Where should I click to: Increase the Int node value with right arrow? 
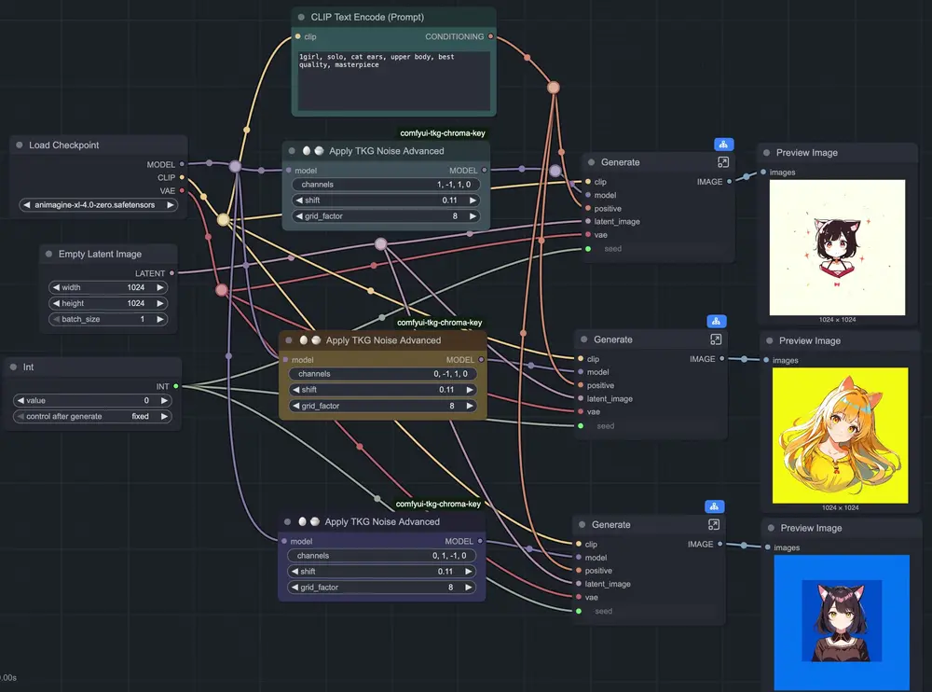pyautogui.click(x=164, y=400)
